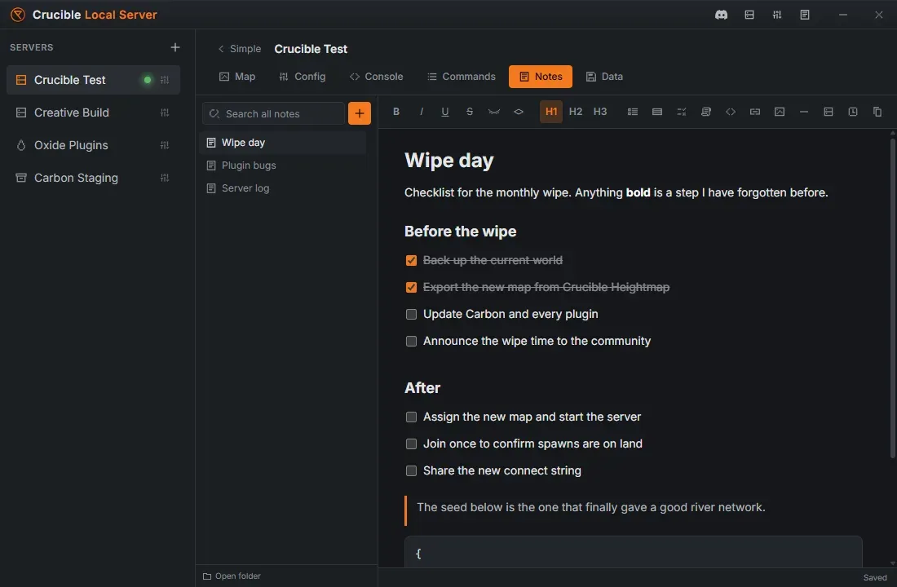
Task: Copy note with the copy icon
Action: 877,112
